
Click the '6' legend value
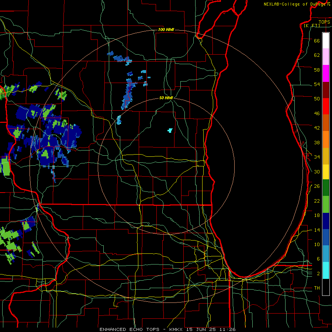[318, 259]
